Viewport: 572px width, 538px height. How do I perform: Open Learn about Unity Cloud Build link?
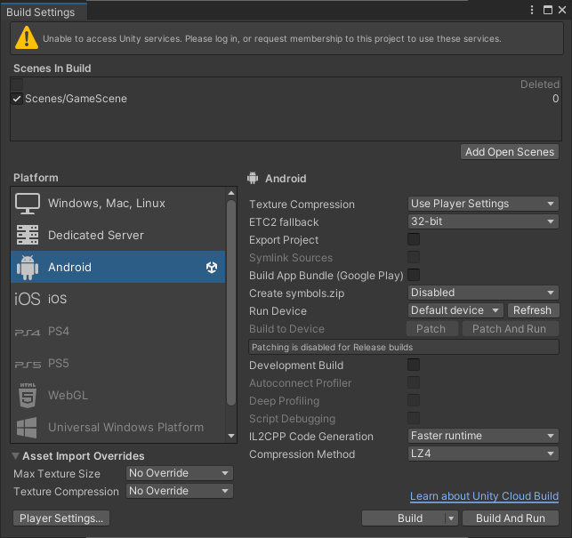point(484,496)
